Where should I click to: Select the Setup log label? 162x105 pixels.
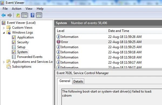(21, 47)
